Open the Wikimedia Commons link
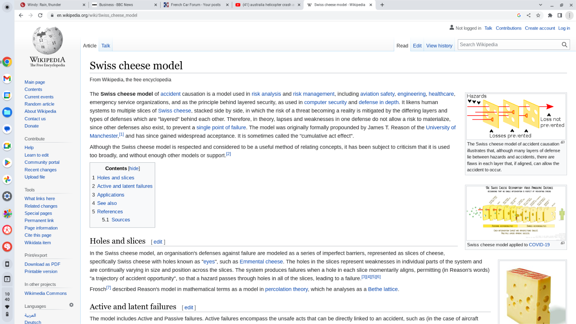Viewport: 576px width, 324px height. tap(46, 293)
